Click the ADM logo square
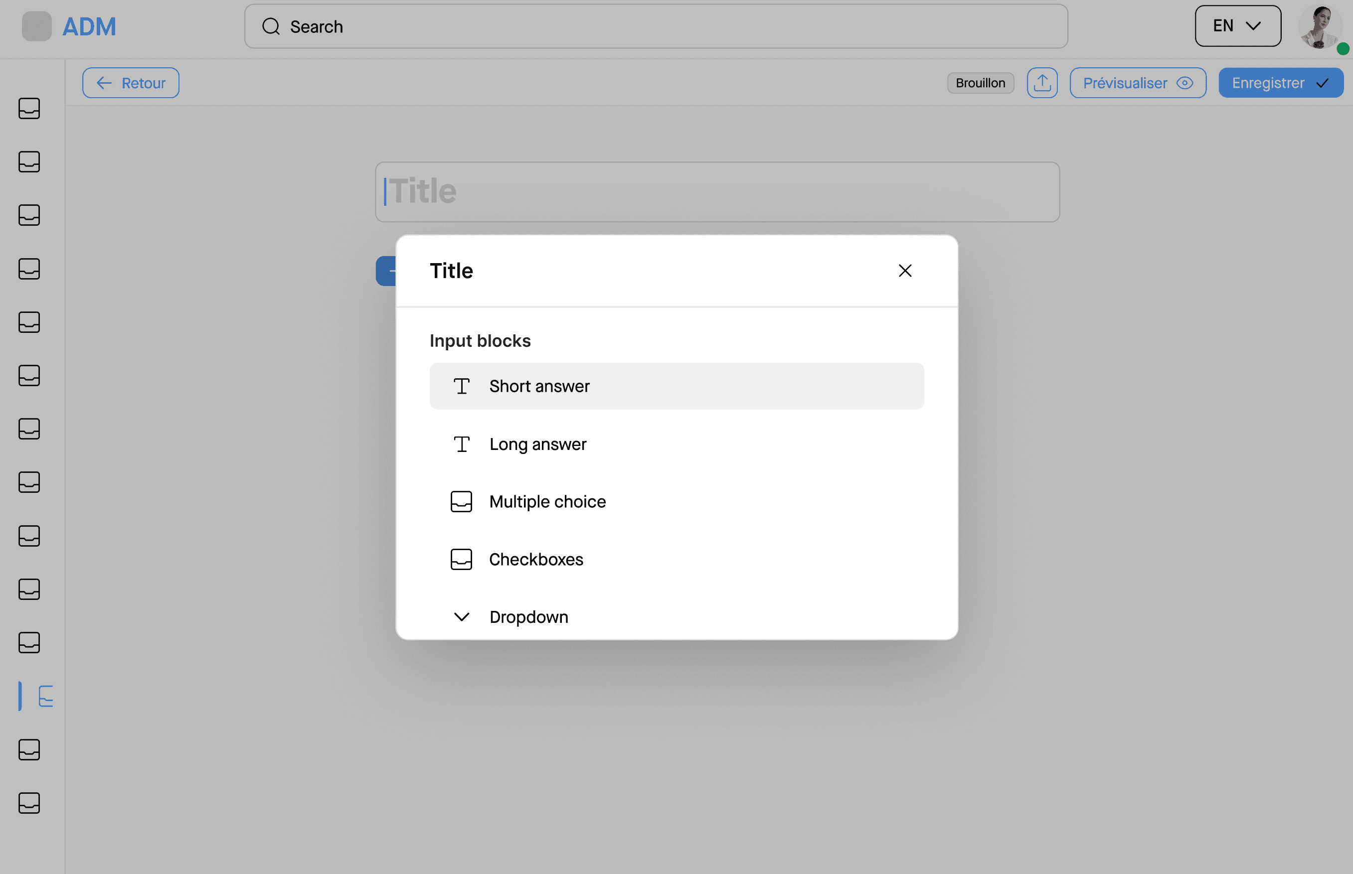The height and width of the screenshot is (874, 1353). tap(37, 27)
